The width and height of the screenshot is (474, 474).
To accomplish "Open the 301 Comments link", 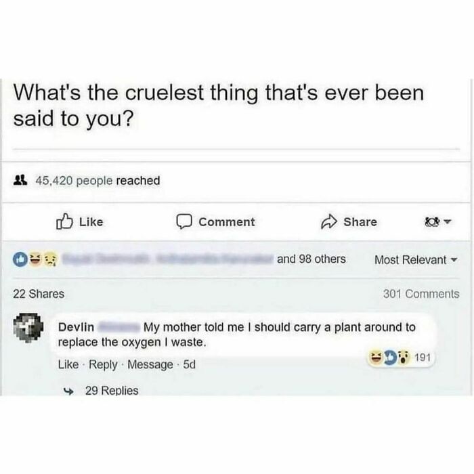I will pos(421,294).
